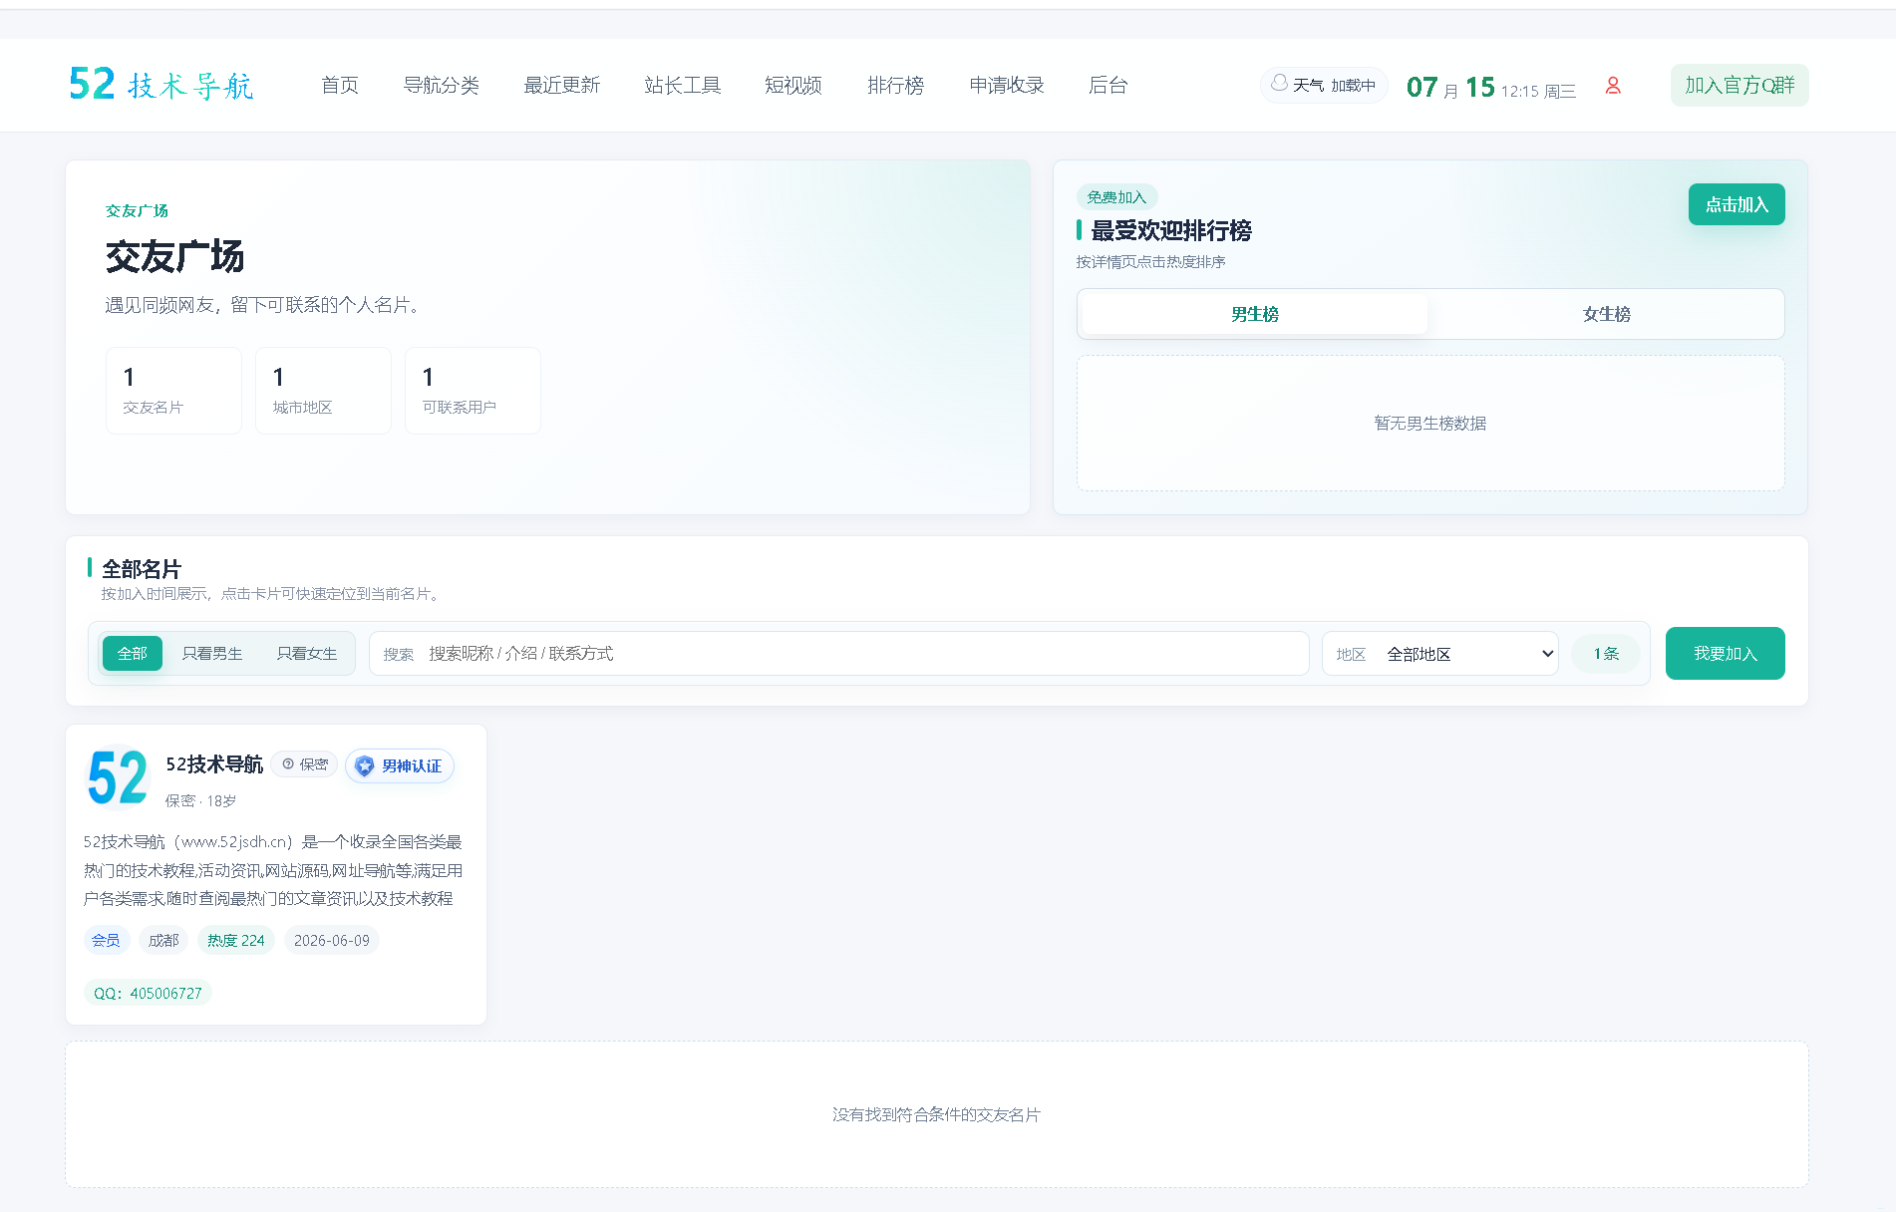Click the 热度 224 tag
Image resolution: width=1896 pixels, height=1212 pixels.
click(x=236, y=941)
